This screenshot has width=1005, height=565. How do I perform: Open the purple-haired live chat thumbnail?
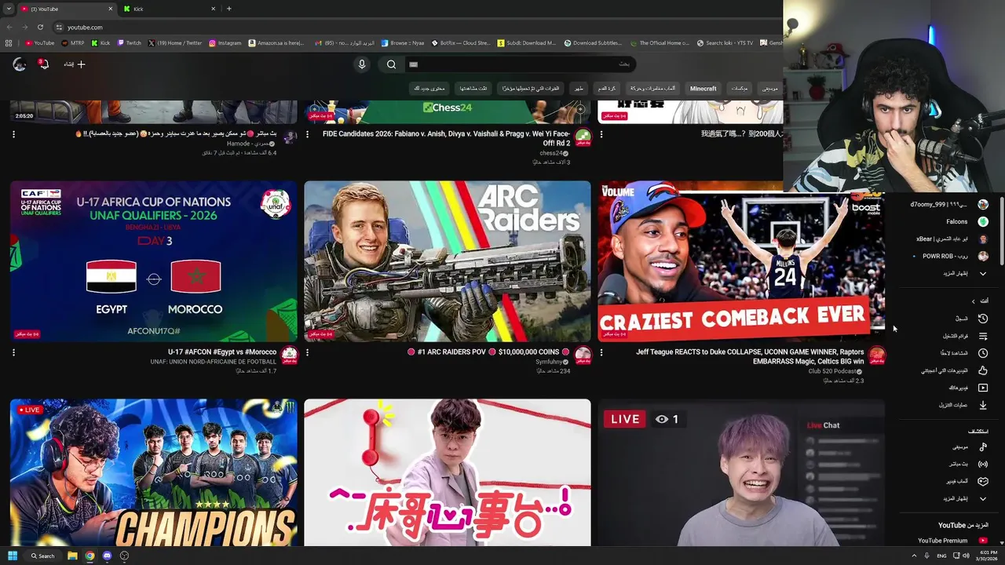tap(741, 472)
